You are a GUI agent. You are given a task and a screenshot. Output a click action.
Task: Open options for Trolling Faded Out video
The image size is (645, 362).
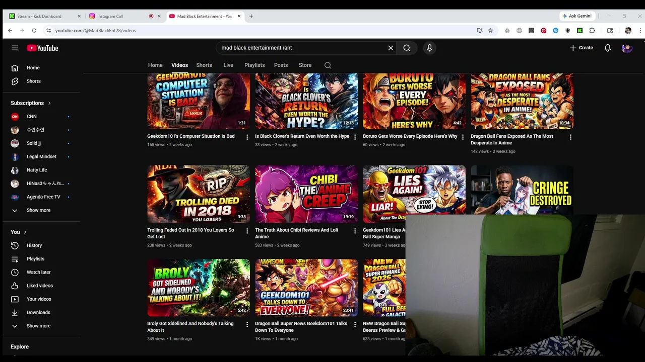tap(247, 231)
